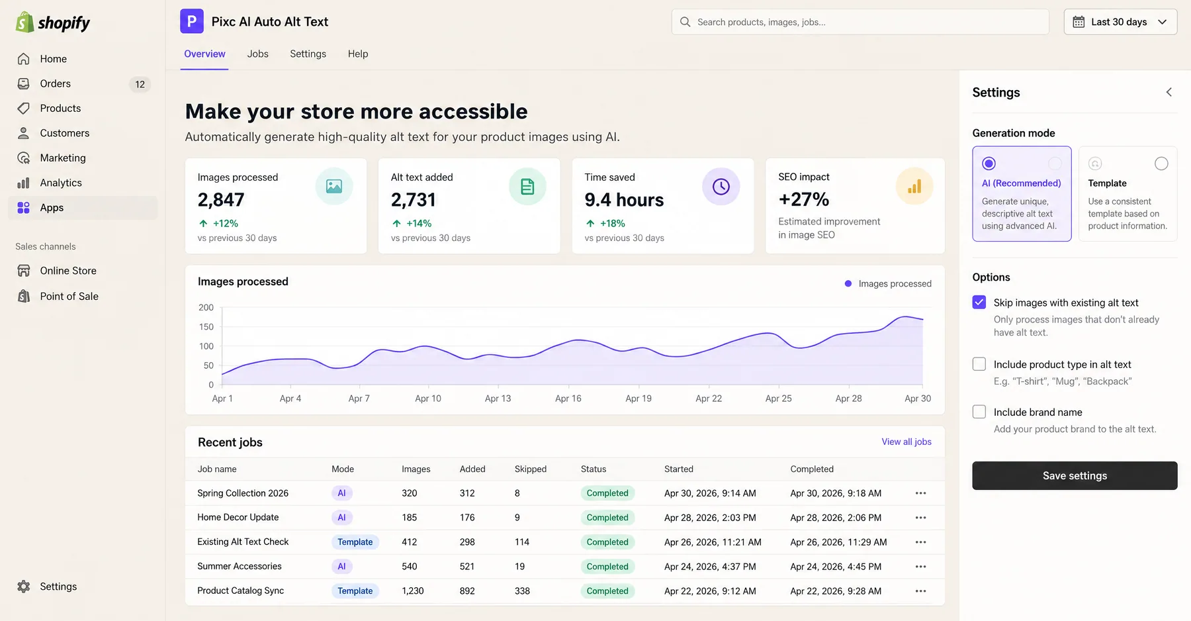Open the Product Catalog Sync job

(240, 591)
